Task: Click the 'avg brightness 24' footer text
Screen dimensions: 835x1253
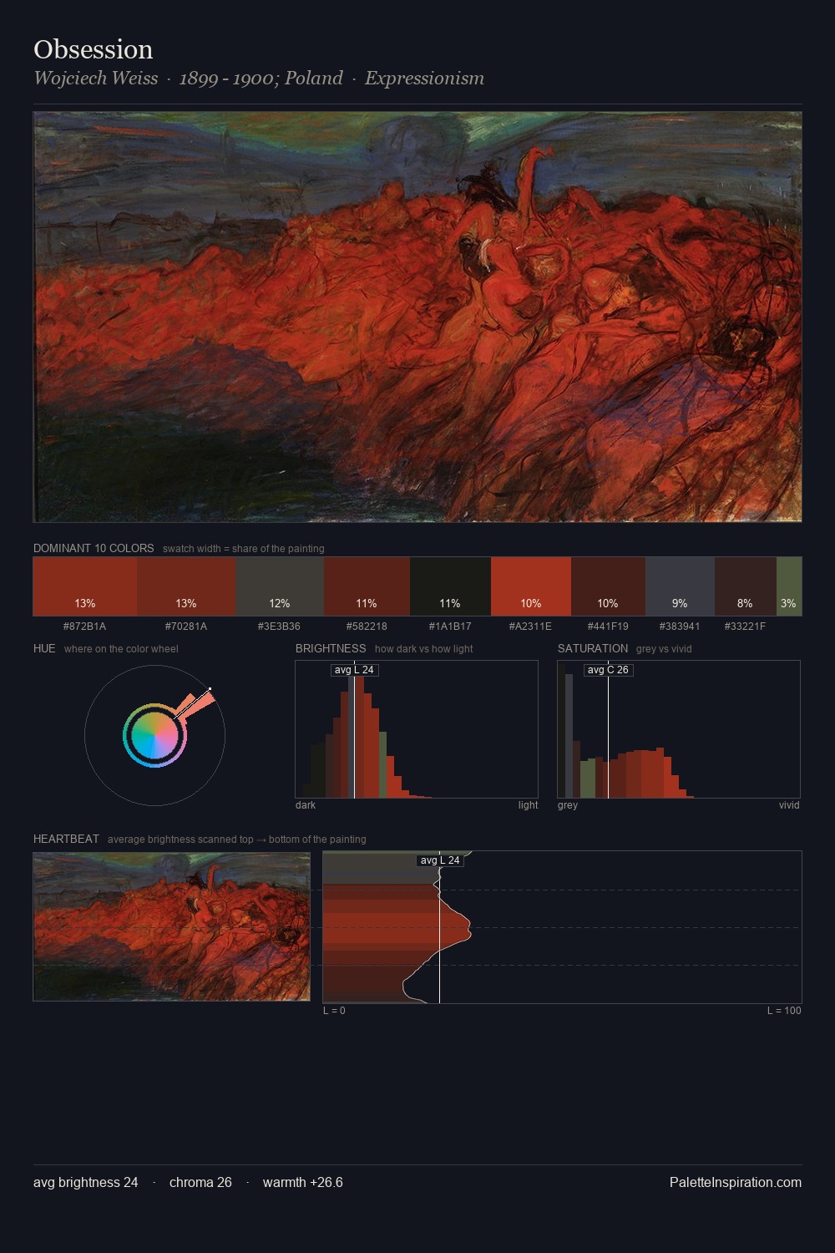Action: click(x=86, y=1182)
